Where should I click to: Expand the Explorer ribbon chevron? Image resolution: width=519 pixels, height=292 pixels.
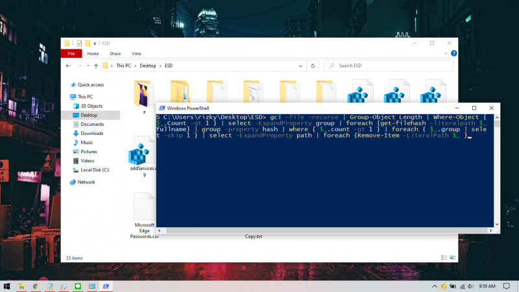click(x=446, y=53)
